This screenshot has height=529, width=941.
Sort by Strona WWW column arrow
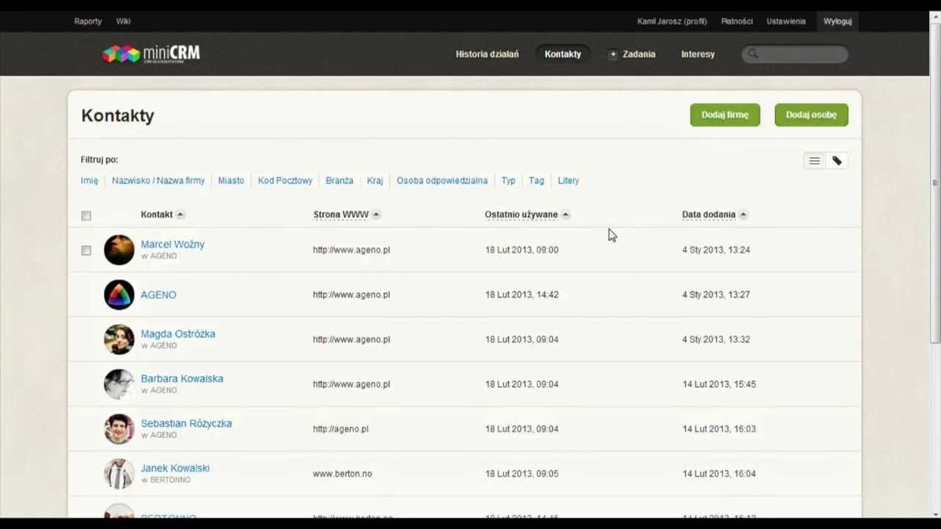pyautogui.click(x=376, y=215)
